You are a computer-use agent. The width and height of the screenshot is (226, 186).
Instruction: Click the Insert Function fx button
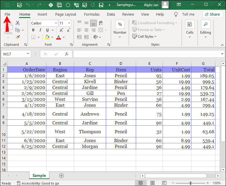pyautogui.click(x=67, y=54)
